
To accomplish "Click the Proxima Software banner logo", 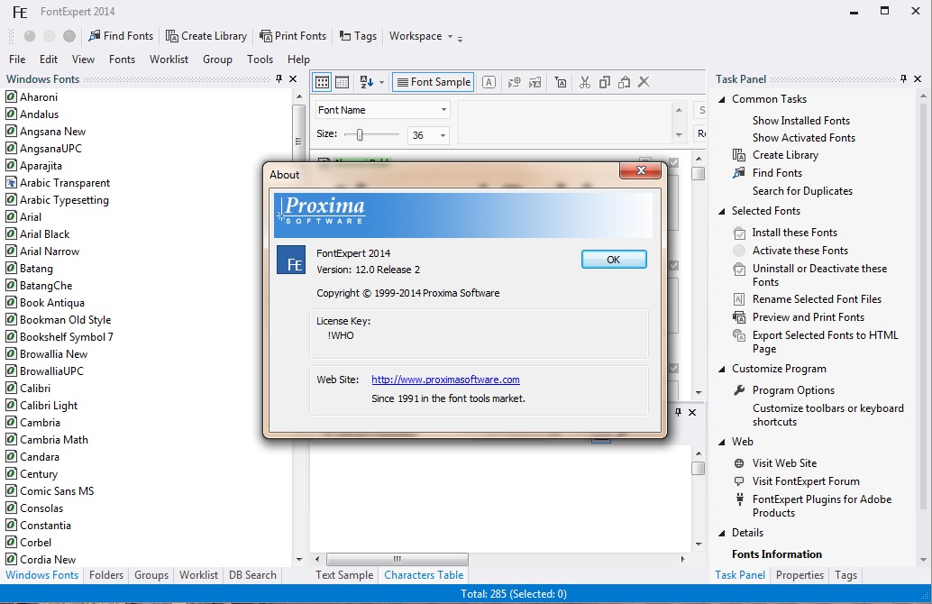I will click(321, 210).
